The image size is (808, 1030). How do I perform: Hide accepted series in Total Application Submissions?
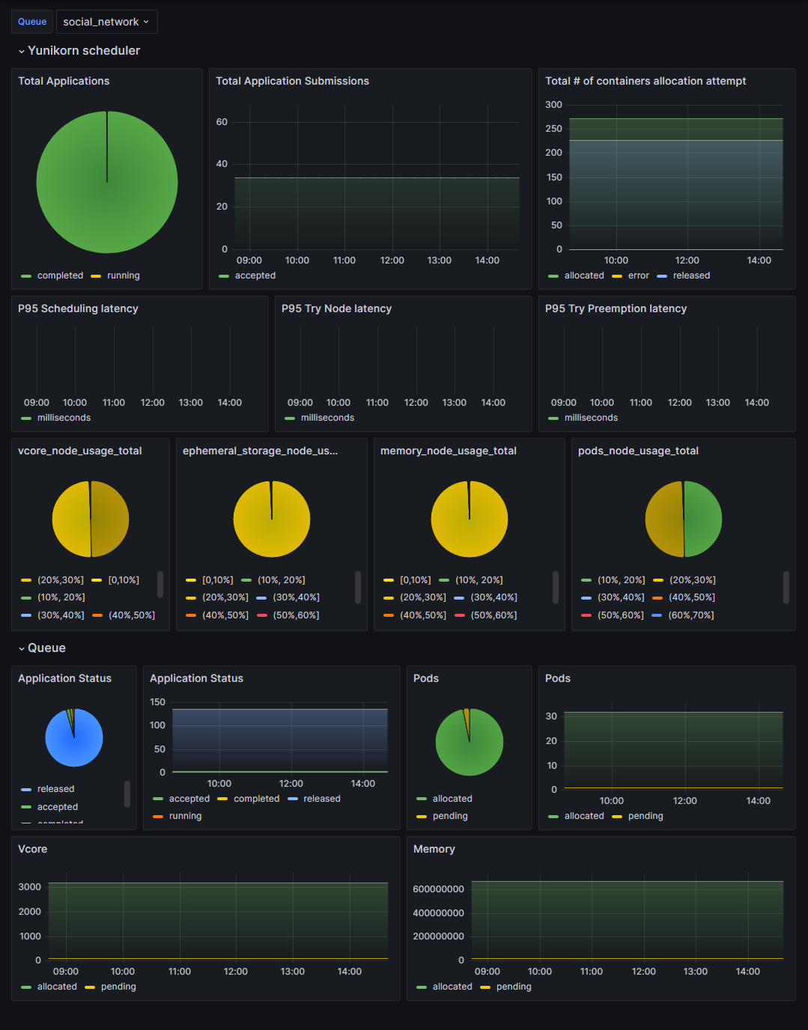255,275
